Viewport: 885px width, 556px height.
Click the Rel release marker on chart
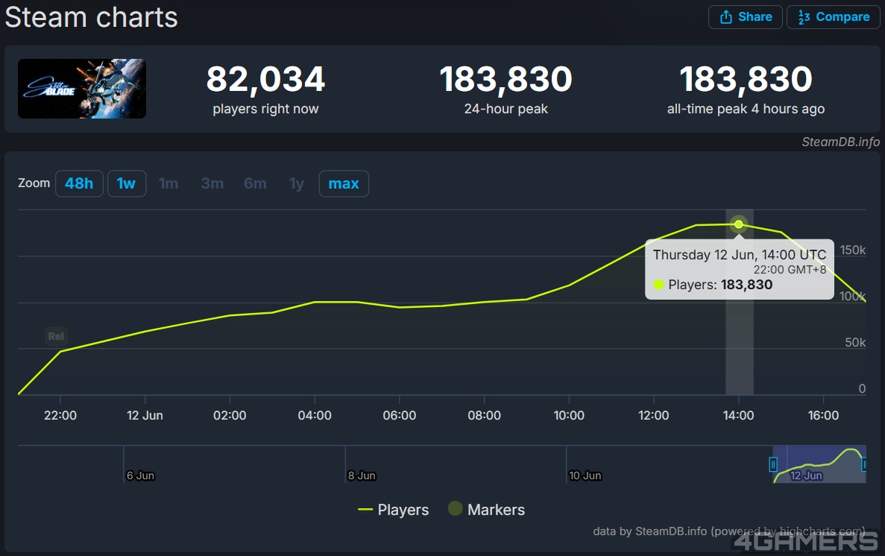coord(56,336)
